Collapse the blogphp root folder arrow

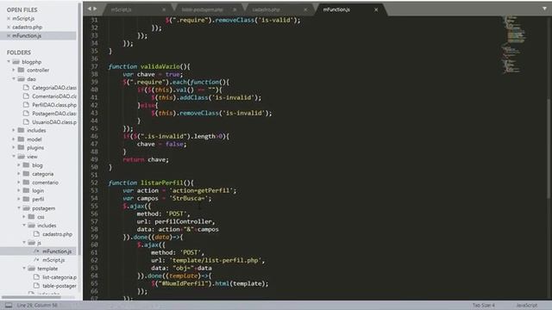click(9, 62)
